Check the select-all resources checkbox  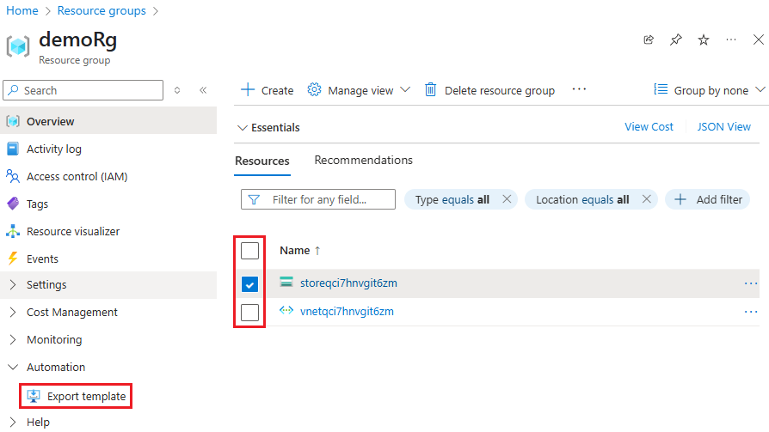[x=249, y=251]
